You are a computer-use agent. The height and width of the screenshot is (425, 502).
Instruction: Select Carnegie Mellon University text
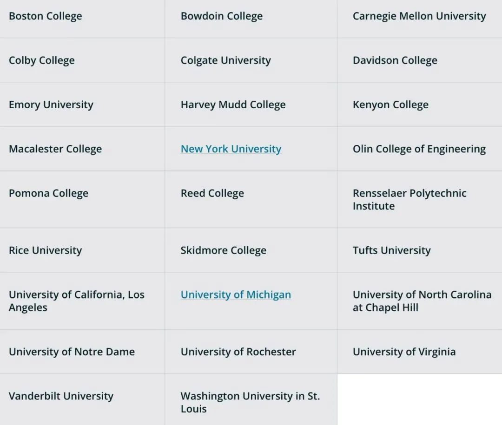(419, 16)
